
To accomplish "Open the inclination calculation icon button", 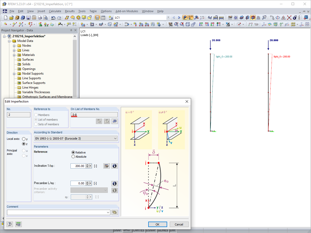I will (107, 166).
